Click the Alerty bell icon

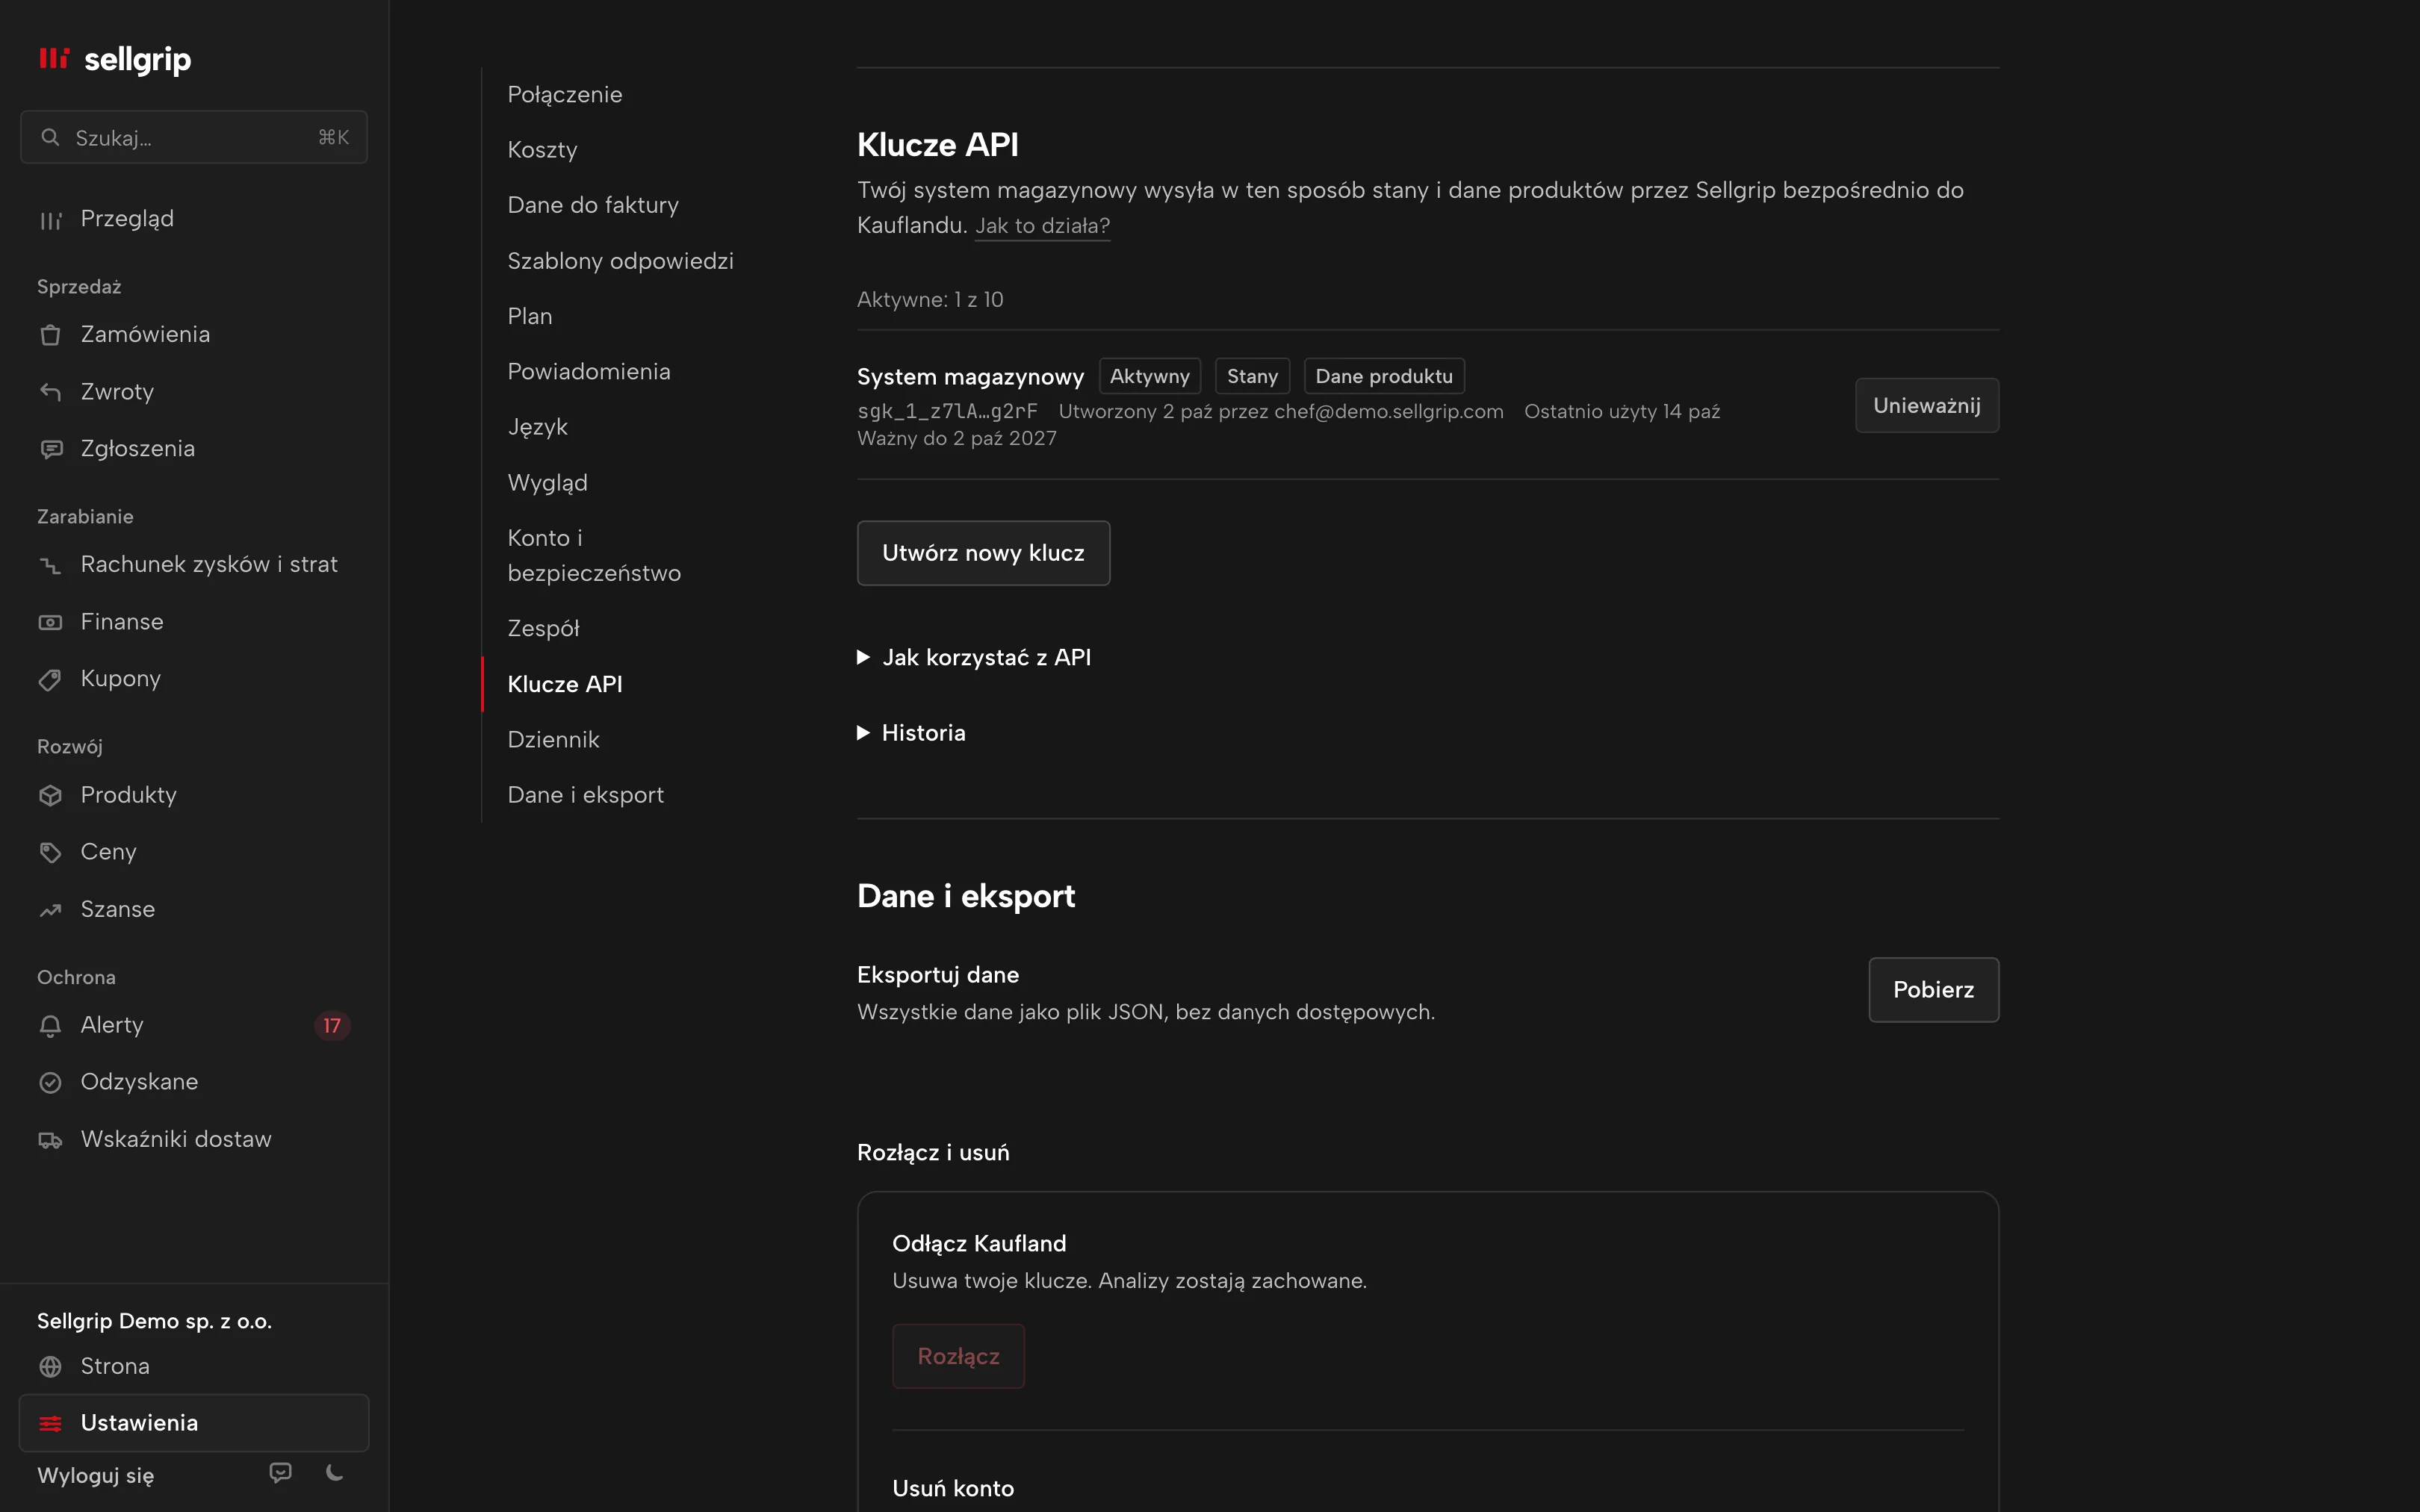tap(50, 1026)
